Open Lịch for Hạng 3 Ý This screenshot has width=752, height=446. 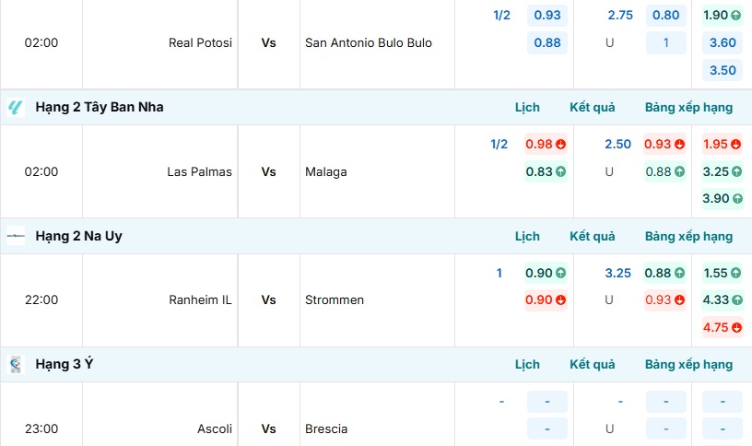527,365
